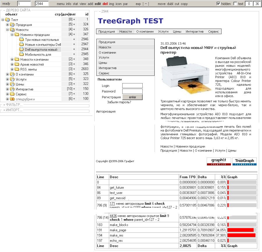This screenshot has width=262, height=252.
Task: Click the Интерактив folder icon in tree
Action: coord(12,89)
